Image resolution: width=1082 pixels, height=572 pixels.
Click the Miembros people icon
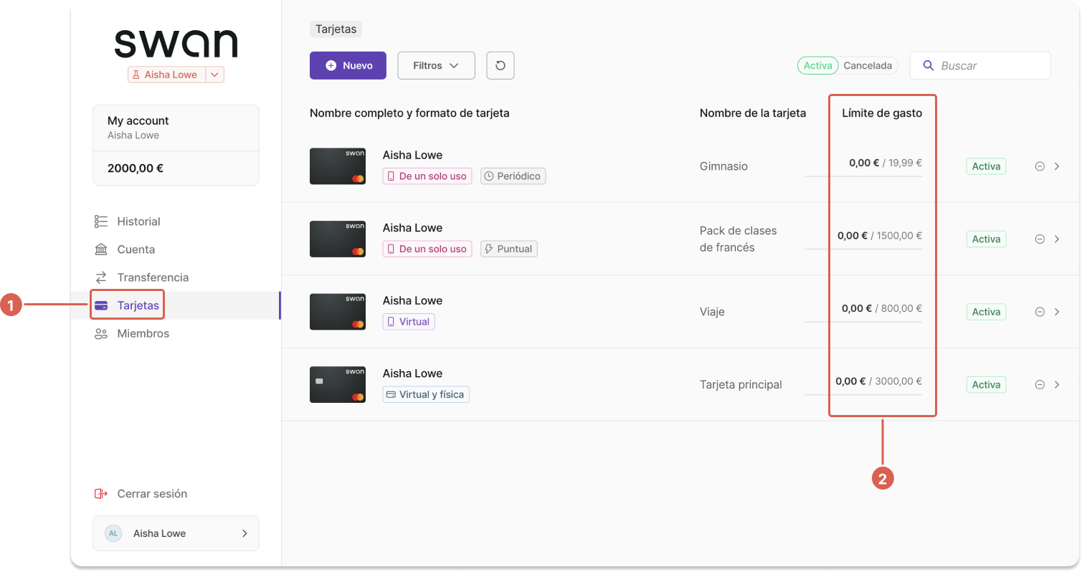tap(101, 333)
